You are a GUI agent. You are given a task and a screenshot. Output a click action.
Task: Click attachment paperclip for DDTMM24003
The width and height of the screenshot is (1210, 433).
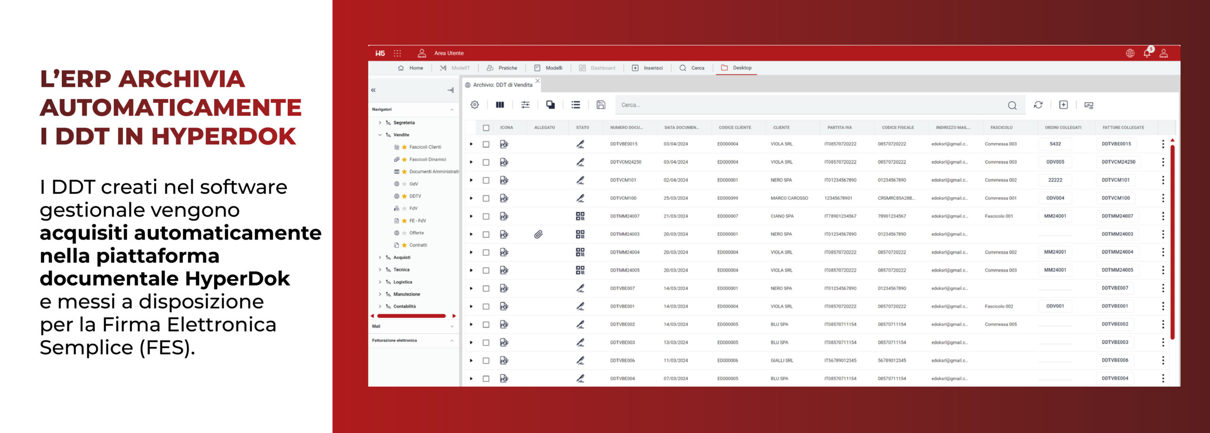[x=538, y=234]
